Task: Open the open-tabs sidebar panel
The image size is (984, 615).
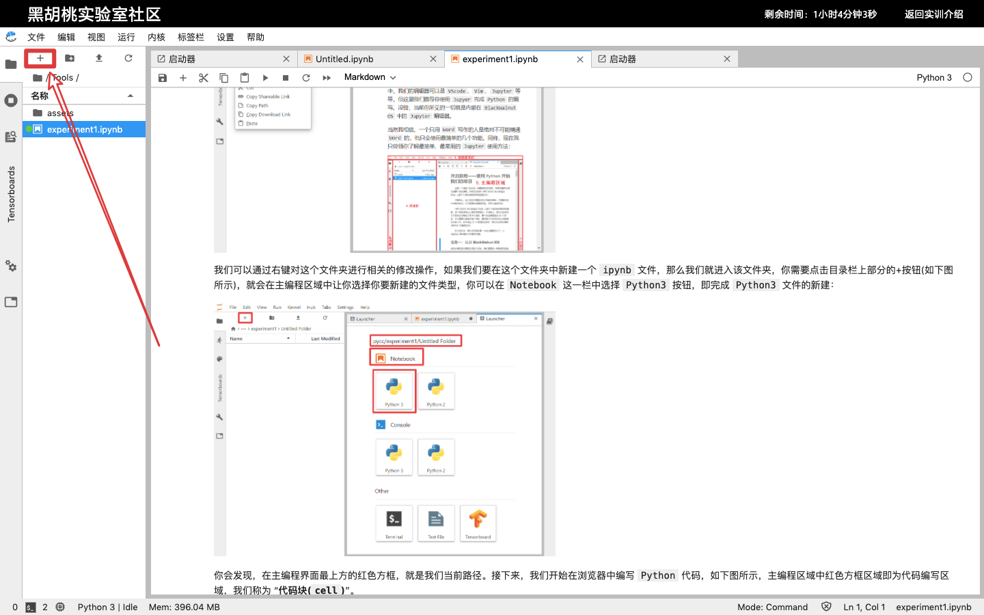Action: tap(11, 302)
